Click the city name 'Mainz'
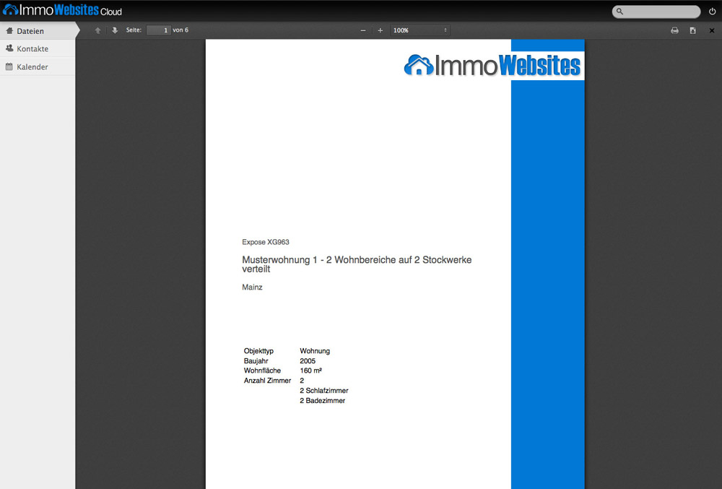This screenshot has height=489, width=722. 252,287
